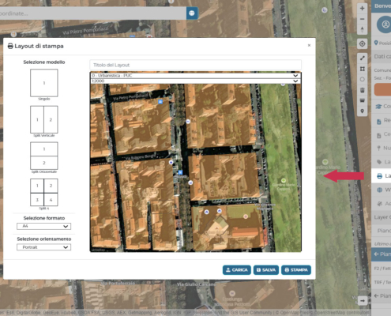Screen dimensions: 391x316
Task: Locate my position with target icon
Action: [362, 43]
